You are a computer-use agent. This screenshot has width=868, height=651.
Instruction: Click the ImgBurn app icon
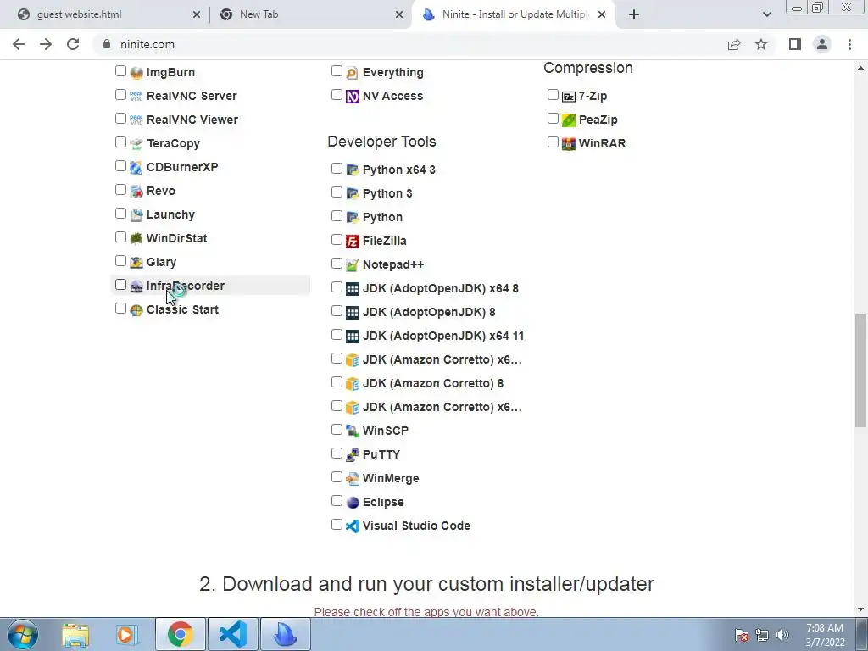[x=136, y=73]
